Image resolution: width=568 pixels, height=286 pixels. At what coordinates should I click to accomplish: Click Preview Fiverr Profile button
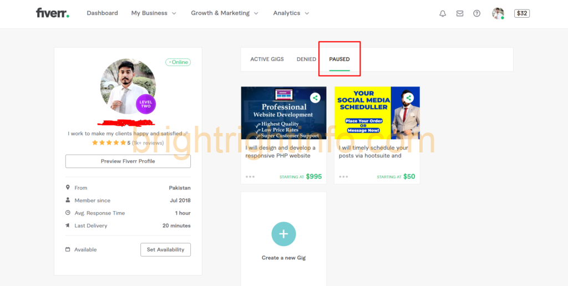coord(128,161)
